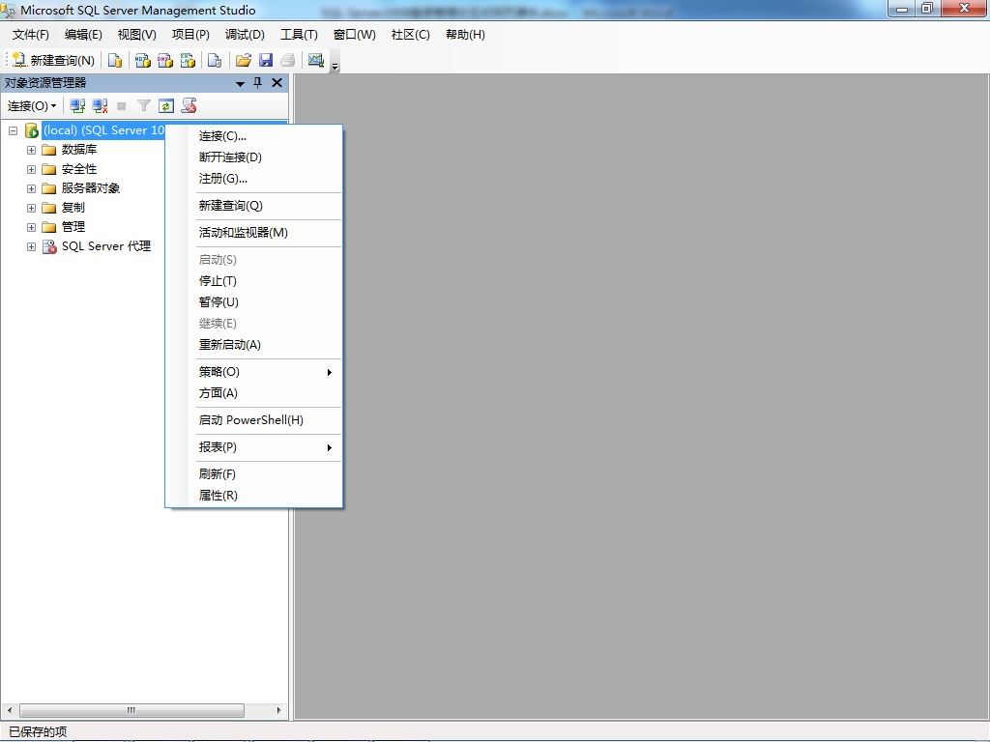This screenshot has height=742, width=990.
Task: Choose 断开连接(D) in the context menu
Action: pyautogui.click(x=254, y=157)
